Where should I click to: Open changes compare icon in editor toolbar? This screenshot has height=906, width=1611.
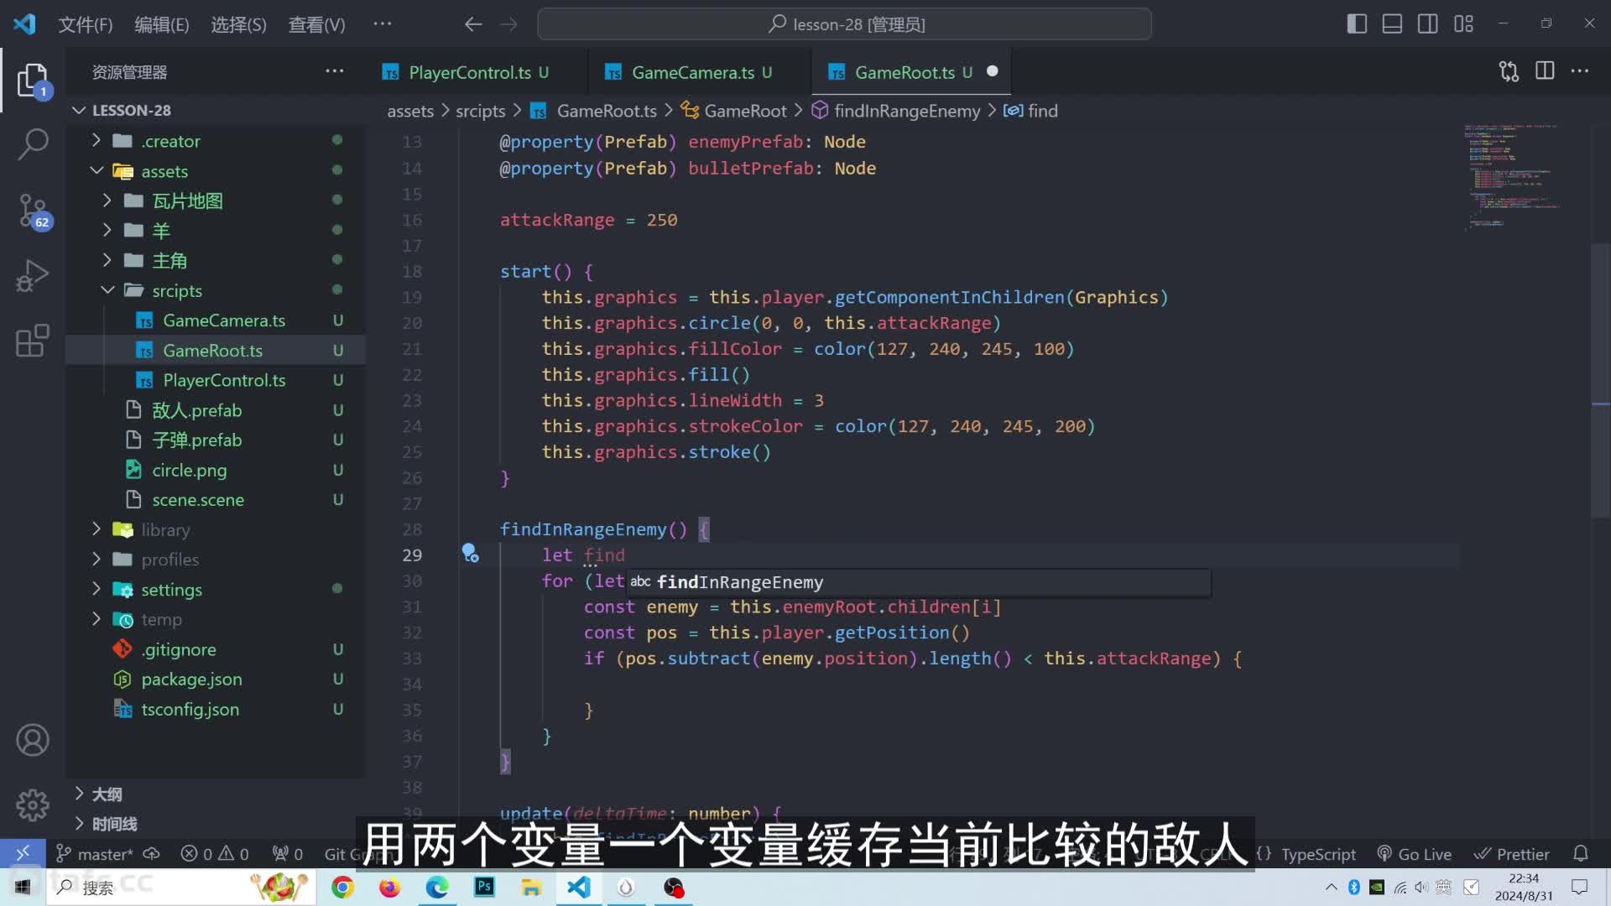pyautogui.click(x=1509, y=71)
